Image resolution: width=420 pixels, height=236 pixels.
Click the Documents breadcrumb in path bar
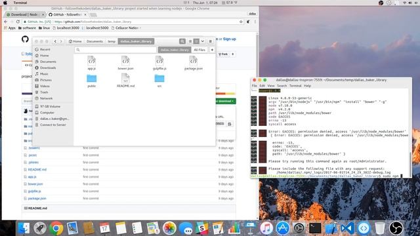pos(94,41)
